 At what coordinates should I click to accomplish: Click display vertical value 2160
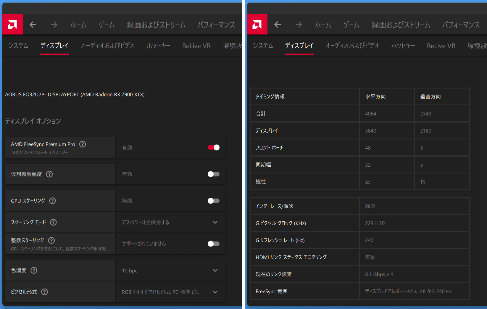click(x=426, y=131)
